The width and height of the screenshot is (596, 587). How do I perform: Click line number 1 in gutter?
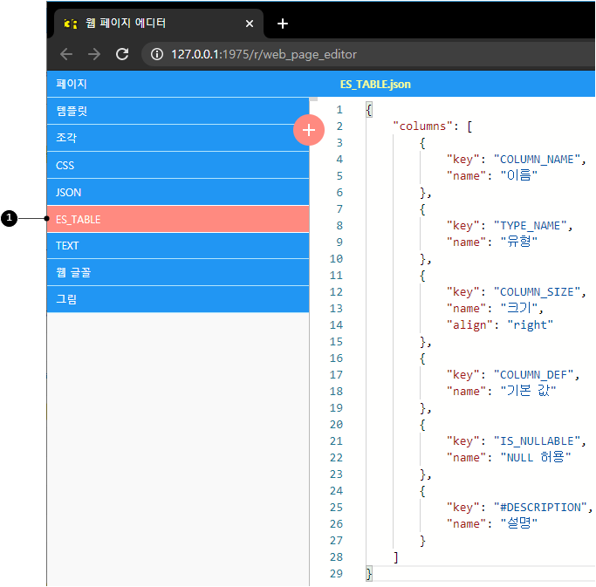click(x=339, y=110)
